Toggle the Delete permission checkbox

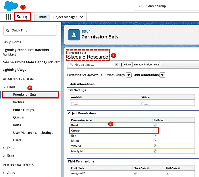(x=155, y=141)
